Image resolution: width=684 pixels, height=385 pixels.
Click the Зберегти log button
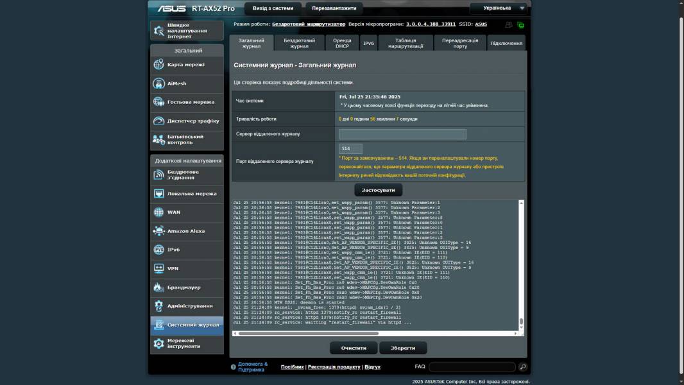point(403,348)
